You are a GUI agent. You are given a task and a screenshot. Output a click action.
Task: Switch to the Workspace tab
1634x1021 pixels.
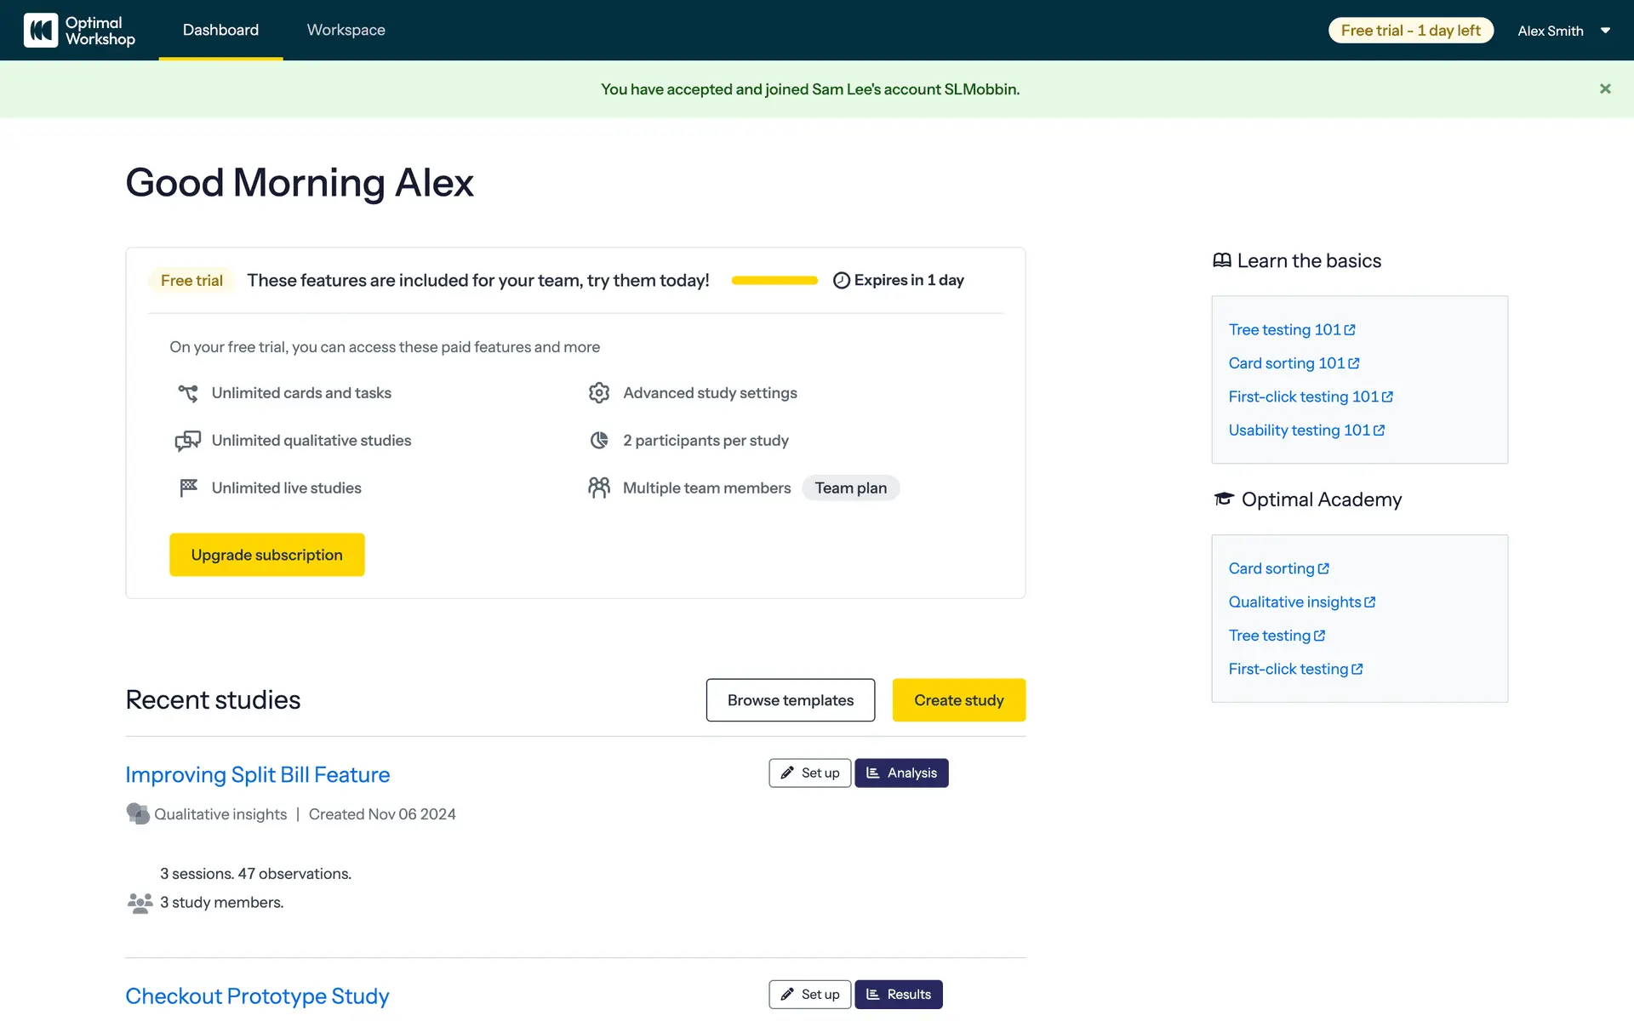[x=346, y=30]
